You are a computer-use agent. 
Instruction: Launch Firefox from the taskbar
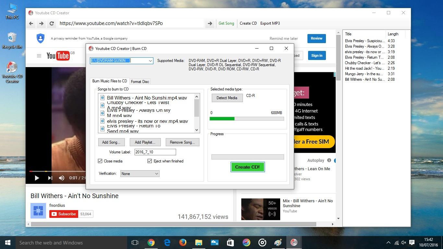183,243
